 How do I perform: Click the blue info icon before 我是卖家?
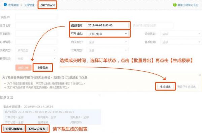click(5, 5)
